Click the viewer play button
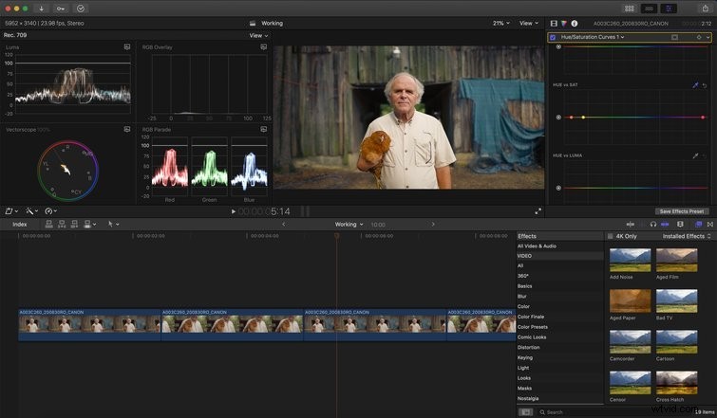The image size is (717, 418). point(234,211)
